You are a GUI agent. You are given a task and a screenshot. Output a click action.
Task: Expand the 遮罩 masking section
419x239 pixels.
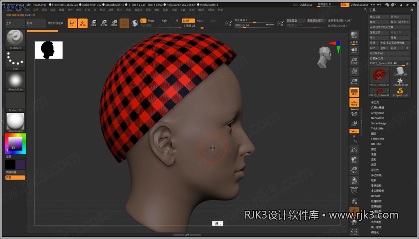(x=374, y=165)
